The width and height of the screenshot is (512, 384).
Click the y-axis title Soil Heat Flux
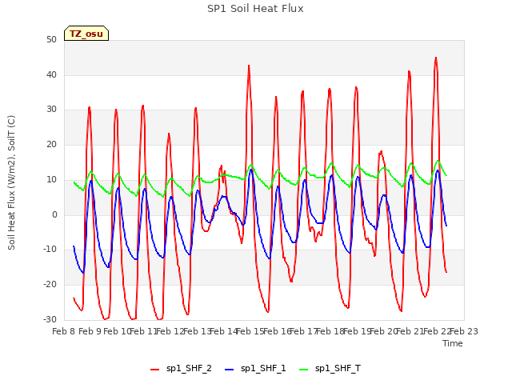pos(11,182)
